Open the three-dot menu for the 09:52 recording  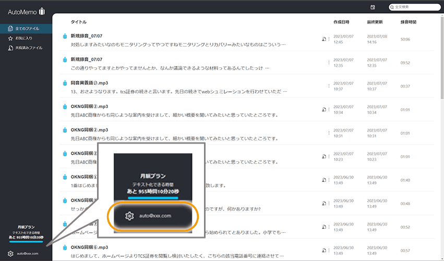coord(329,63)
